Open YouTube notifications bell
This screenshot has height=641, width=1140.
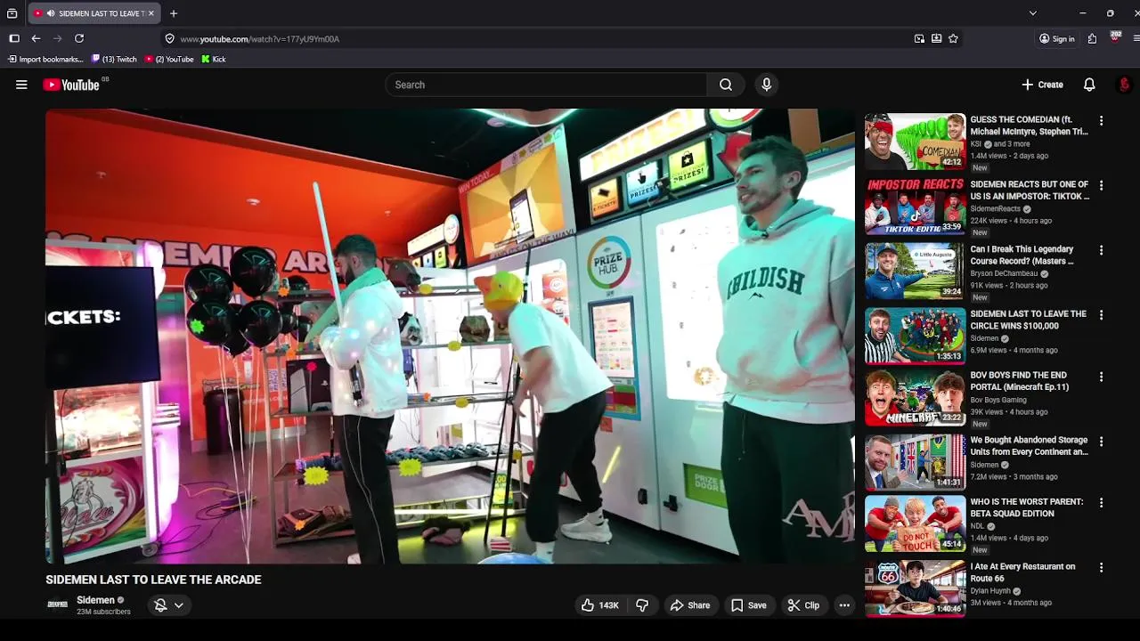(1089, 85)
